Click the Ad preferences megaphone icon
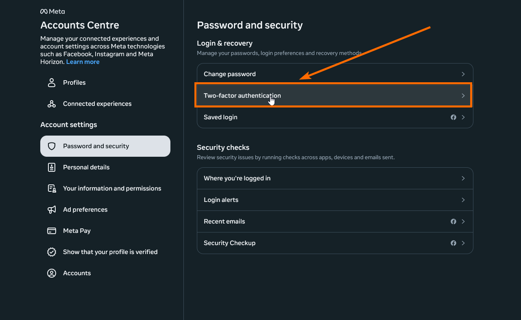 [52, 210]
